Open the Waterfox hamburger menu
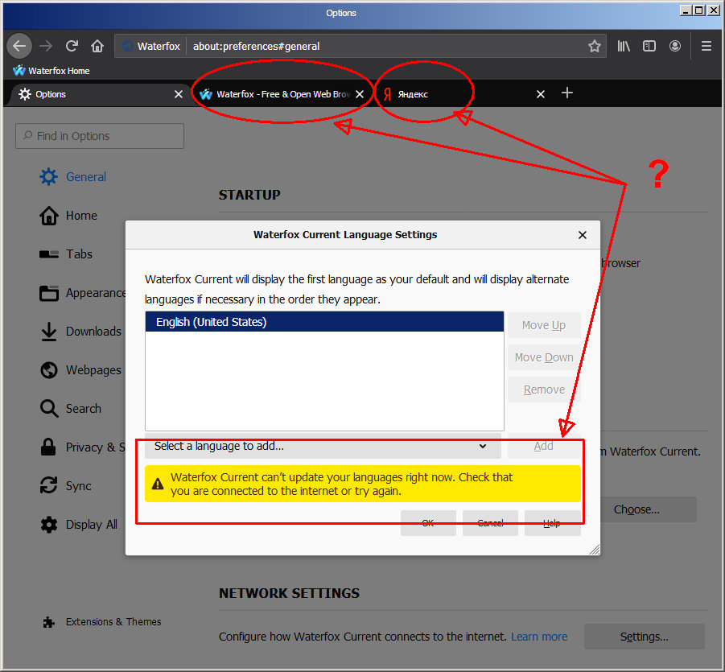Image resolution: width=725 pixels, height=672 pixels. point(706,46)
